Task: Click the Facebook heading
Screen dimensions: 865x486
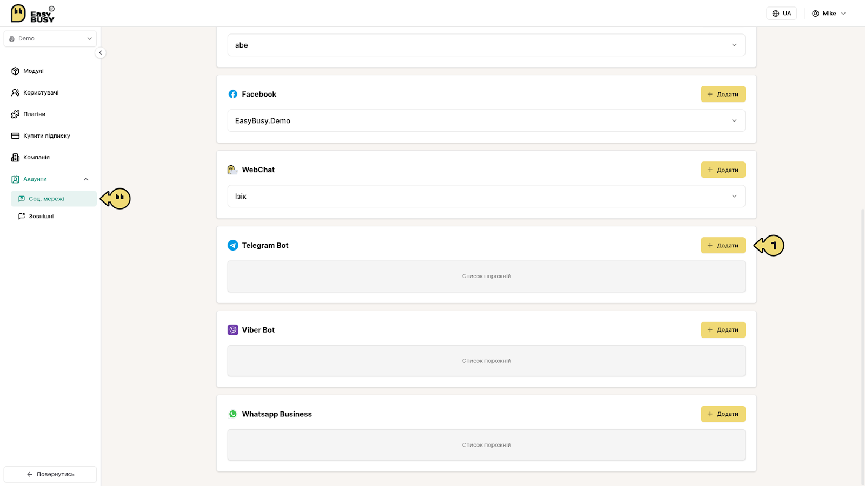Action: click(259, 94)
